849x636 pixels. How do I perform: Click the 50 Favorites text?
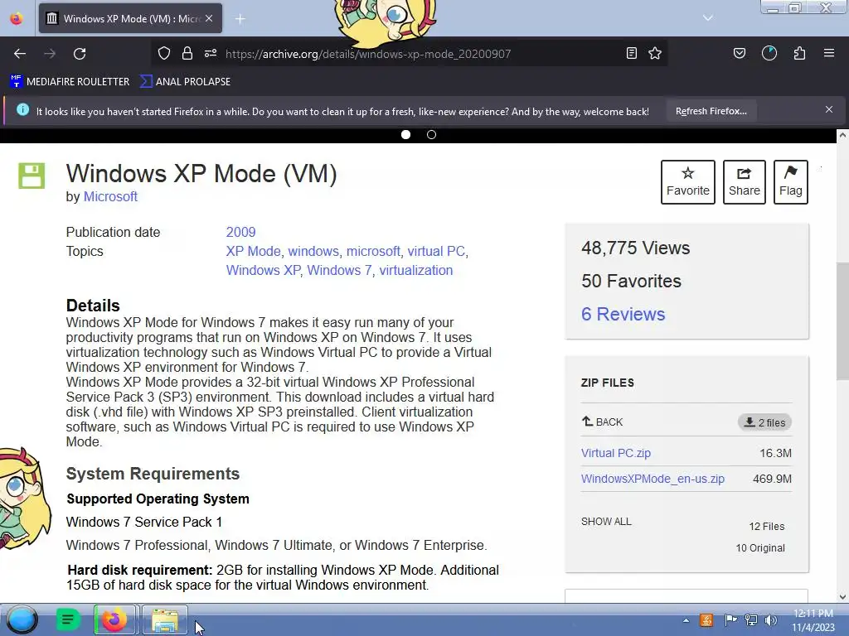click(x=631, y=281)
